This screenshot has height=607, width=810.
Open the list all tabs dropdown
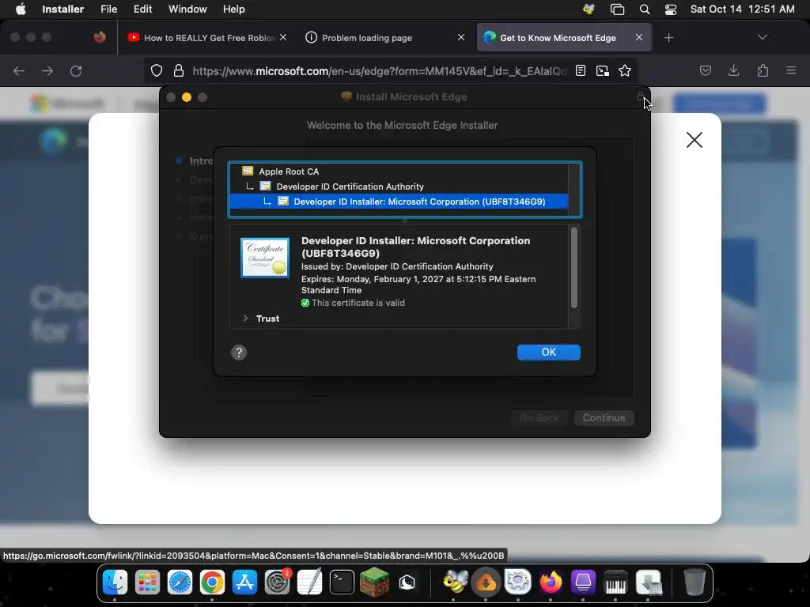click(x=762, y=37)
